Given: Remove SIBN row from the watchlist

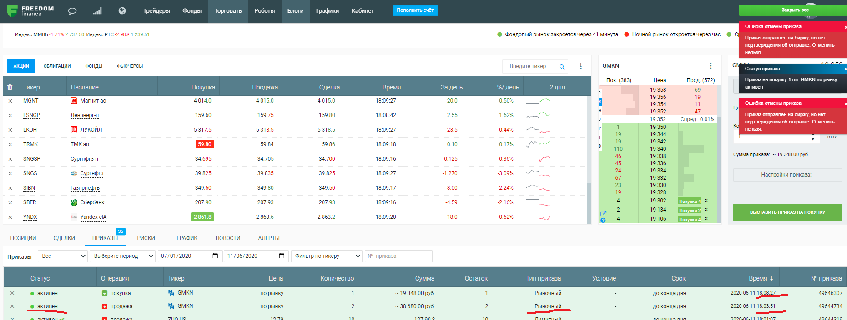Looking at the screenshot, I should pyautogui.click(x=10, y=188).
